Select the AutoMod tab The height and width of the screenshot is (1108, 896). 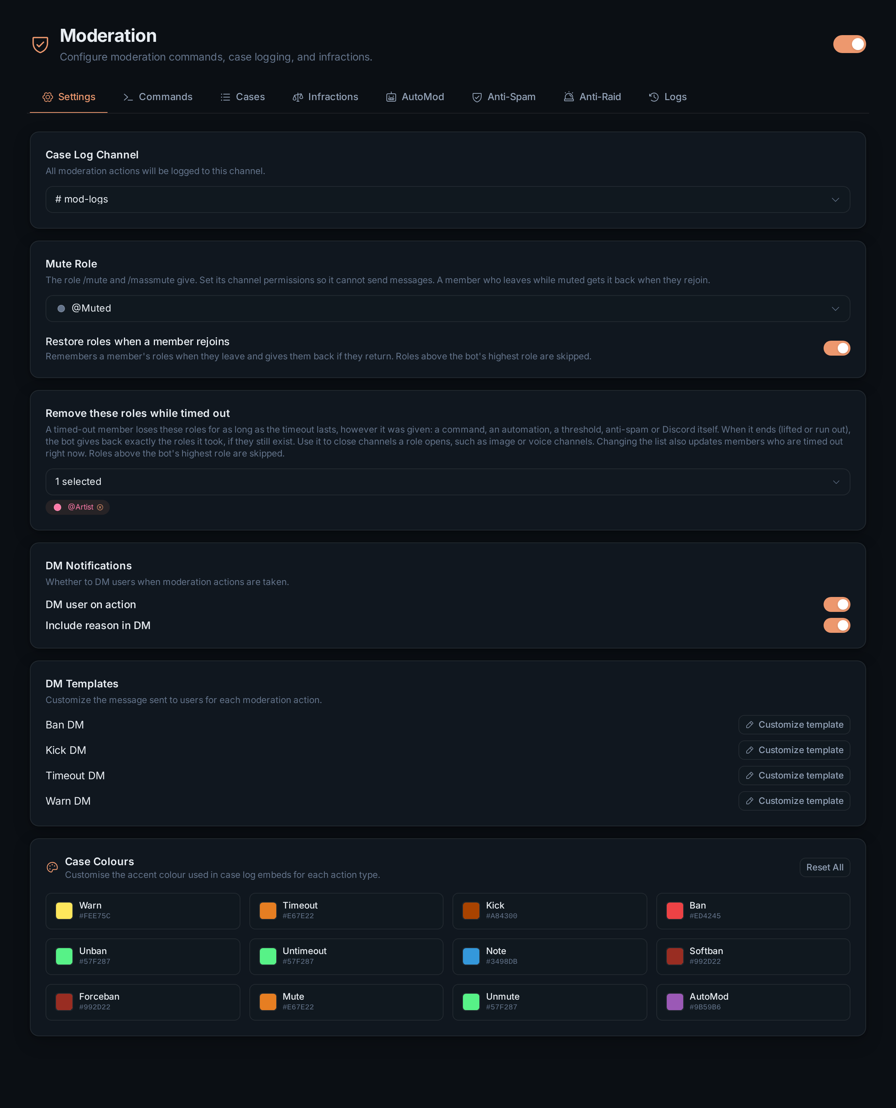(415, 97)
